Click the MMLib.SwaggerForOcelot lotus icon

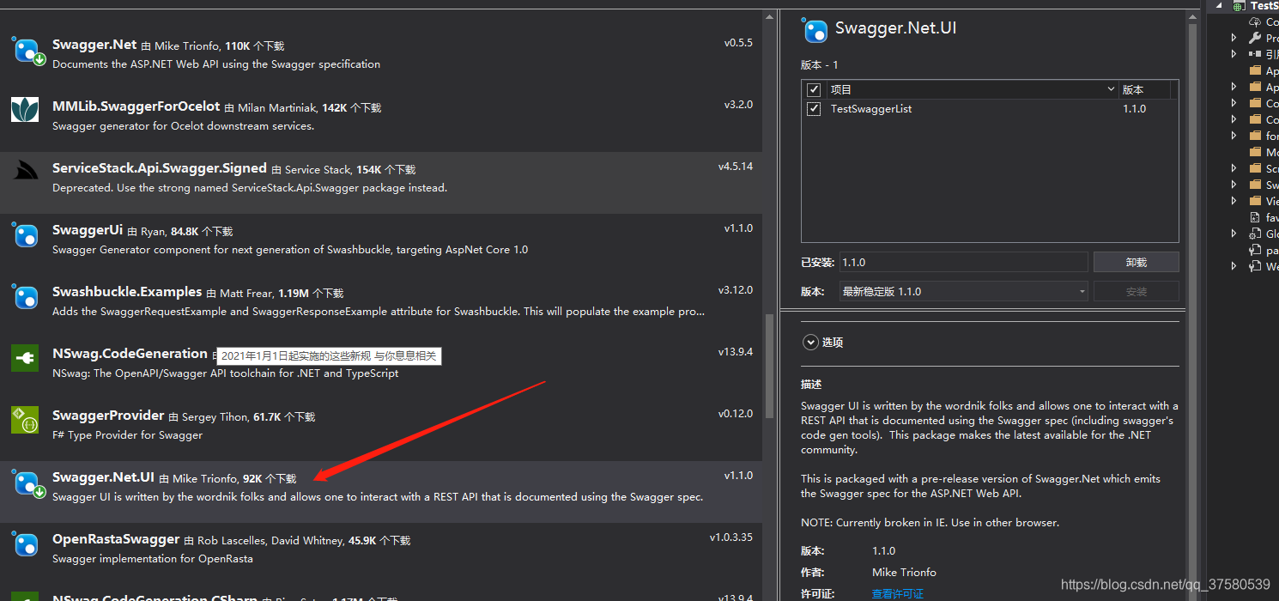click(25, 110)
